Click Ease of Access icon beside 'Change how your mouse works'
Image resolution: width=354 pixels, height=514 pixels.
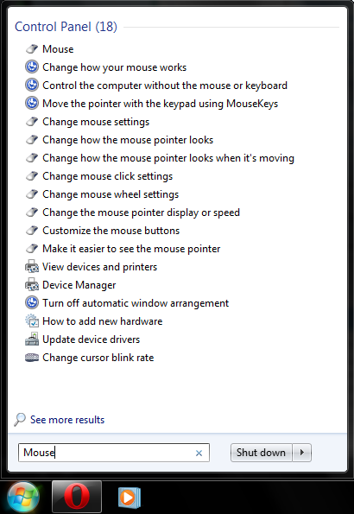[x=32, y=67]
